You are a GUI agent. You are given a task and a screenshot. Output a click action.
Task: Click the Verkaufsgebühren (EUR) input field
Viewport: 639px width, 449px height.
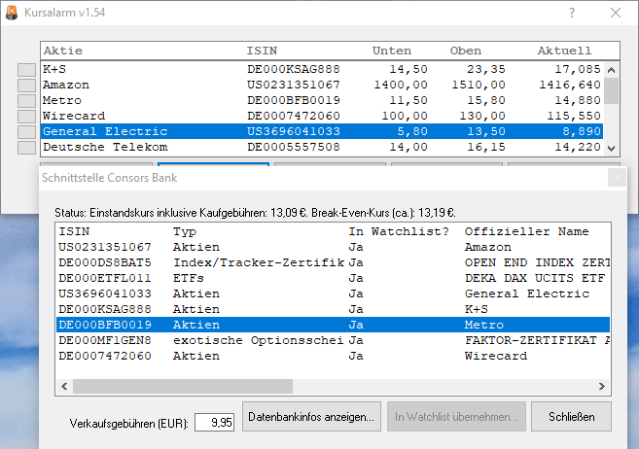click(x=214, y=423)
